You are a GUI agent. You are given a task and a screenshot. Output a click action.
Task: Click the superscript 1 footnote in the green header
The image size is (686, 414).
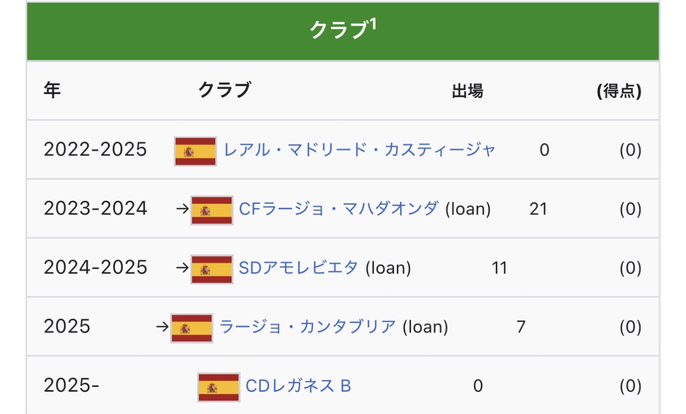coord(373,25)
